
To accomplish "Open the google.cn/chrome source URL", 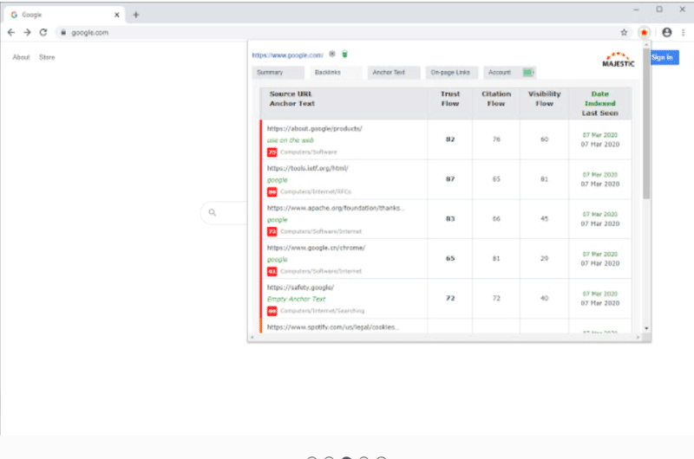I will pyautogui.click(x=316, y=248).
